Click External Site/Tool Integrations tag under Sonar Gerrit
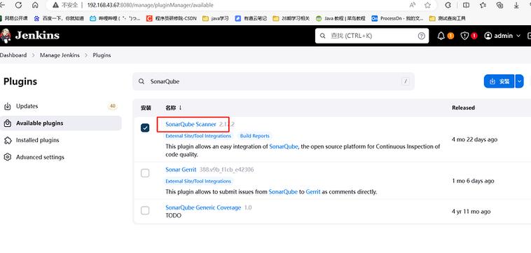This screenshot has width=531, height=253. click(x=198, y=182)
